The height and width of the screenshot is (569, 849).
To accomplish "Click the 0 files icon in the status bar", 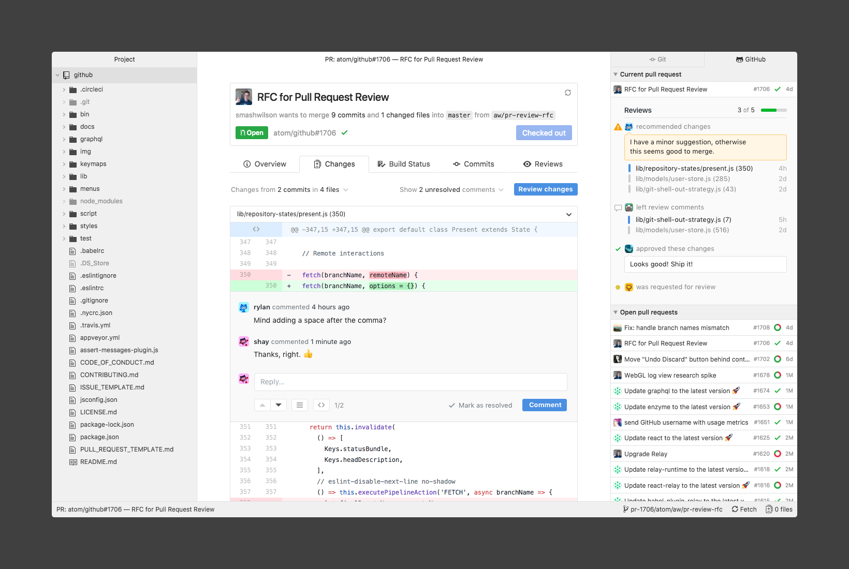I will (769, 510).
